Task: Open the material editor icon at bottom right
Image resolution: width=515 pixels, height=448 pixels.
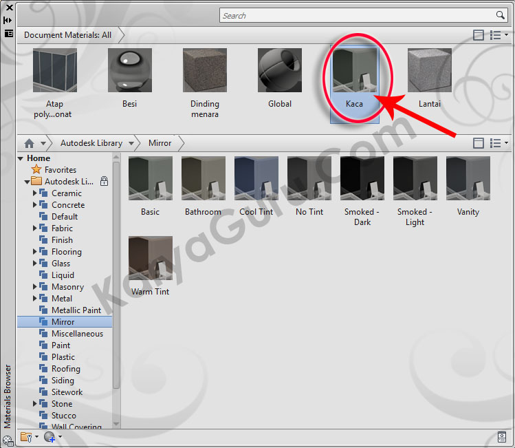Action: (502, 436)
